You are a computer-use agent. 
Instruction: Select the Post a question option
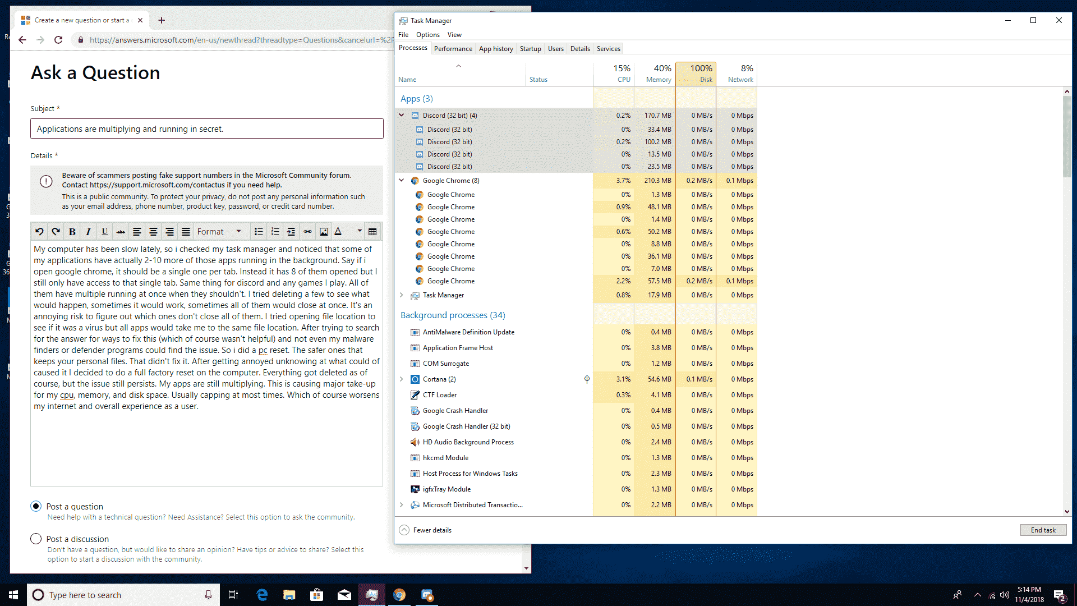(36, 506)
